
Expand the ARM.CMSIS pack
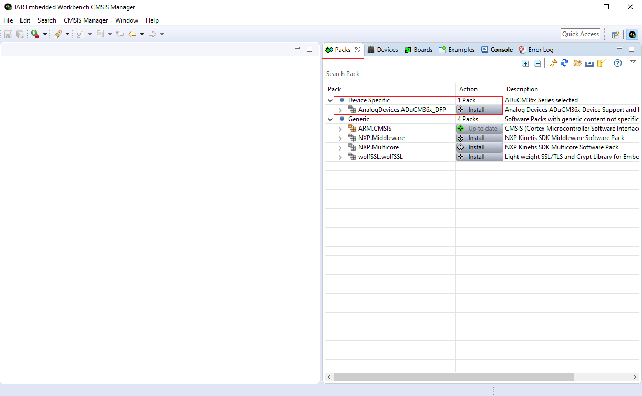340,129
